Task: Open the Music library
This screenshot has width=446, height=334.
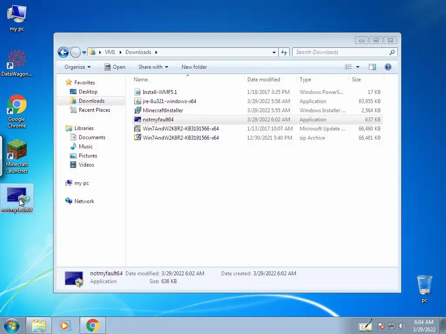Action: coord(86,146)
